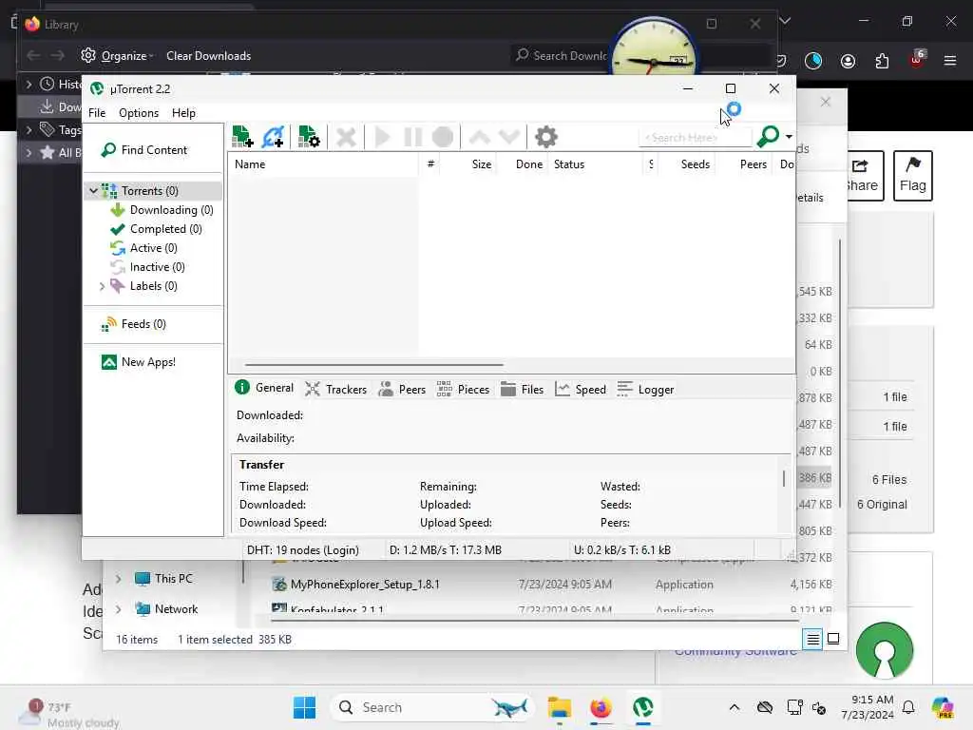973x730 pixels.
Task: Open Firefox extensions puzzle icon
Action: pyautogui.click(x=882, y=60)
